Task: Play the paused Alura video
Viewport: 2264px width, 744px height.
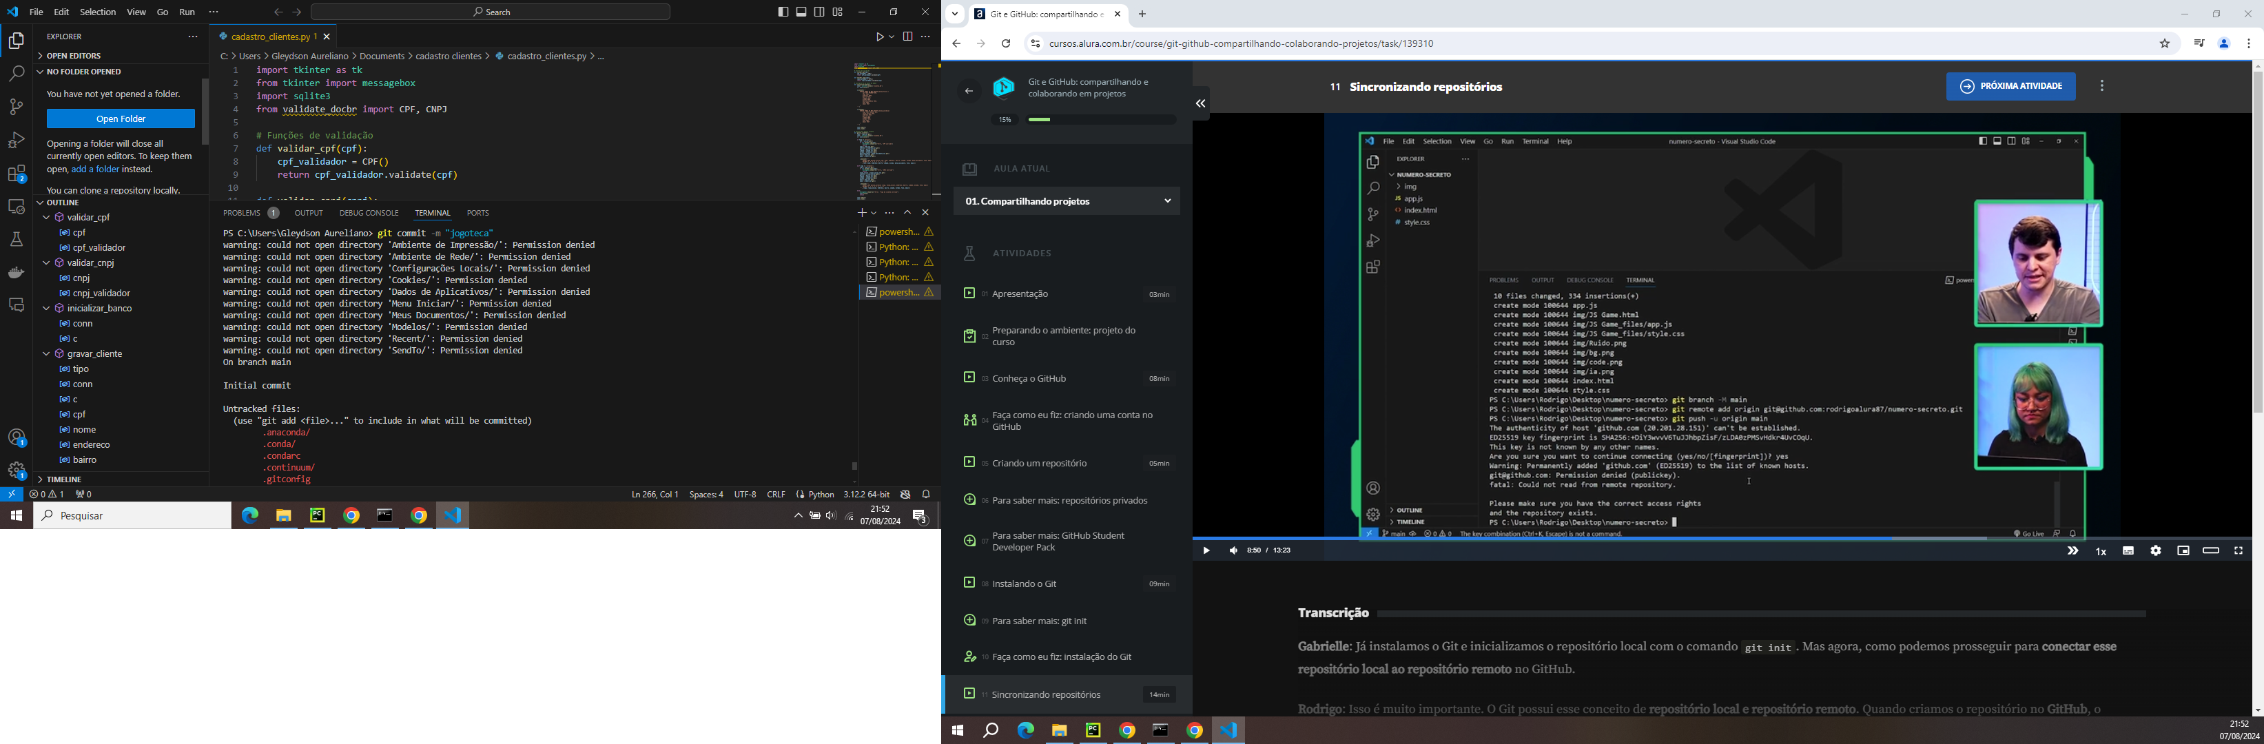Action: pos(1206,550)
